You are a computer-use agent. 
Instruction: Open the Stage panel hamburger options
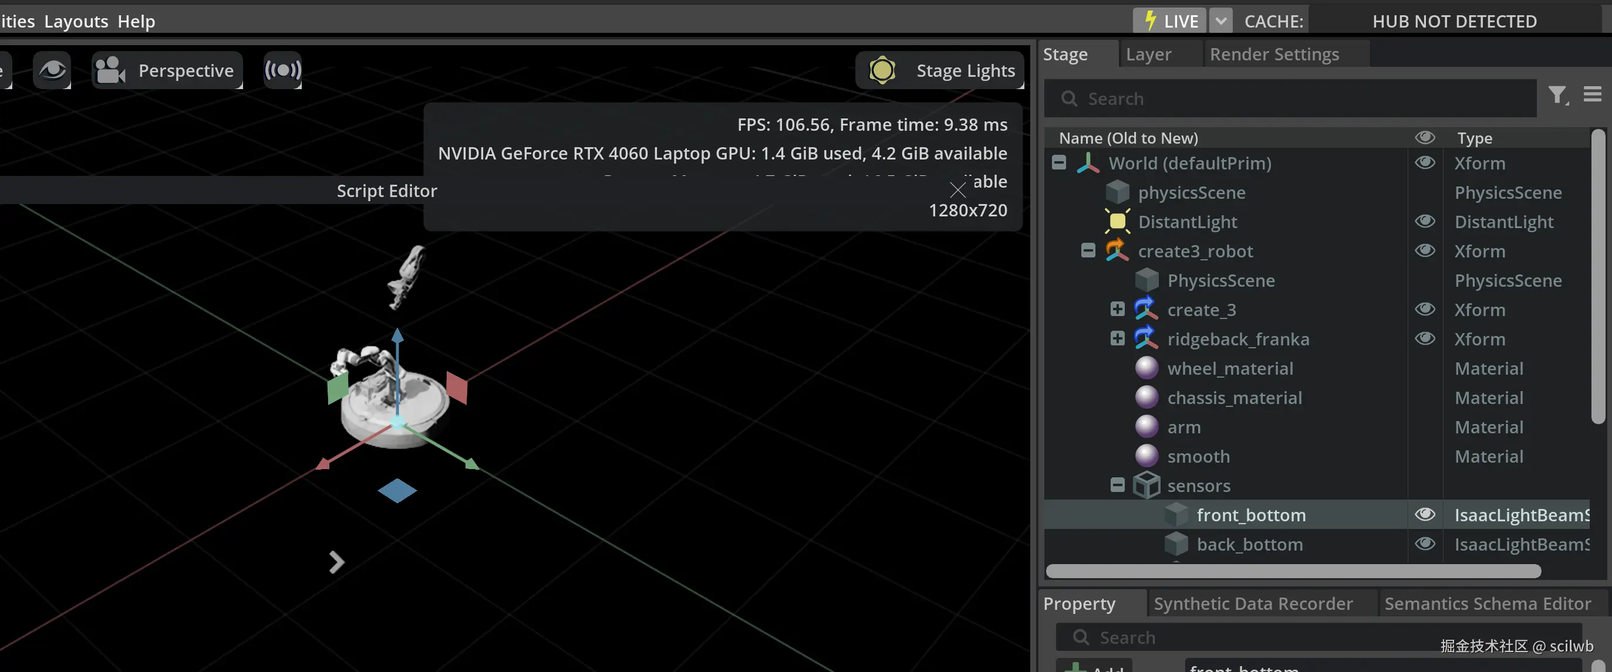click(1592, 94)
